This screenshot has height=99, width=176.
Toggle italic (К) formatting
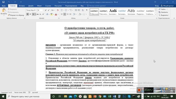[x=30, y=14]
